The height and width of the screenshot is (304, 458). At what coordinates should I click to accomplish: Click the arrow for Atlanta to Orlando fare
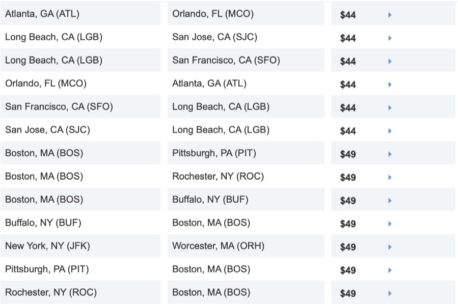click(390, 15)
